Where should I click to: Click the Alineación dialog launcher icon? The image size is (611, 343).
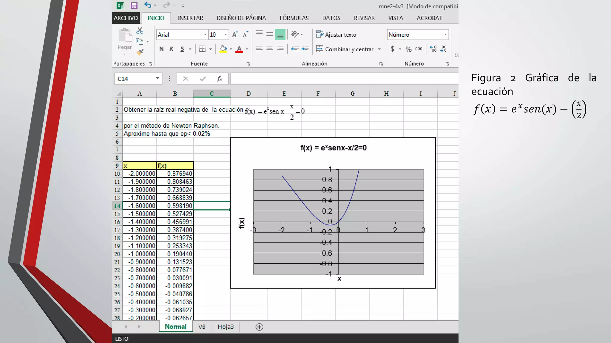(x=381, y=64)
